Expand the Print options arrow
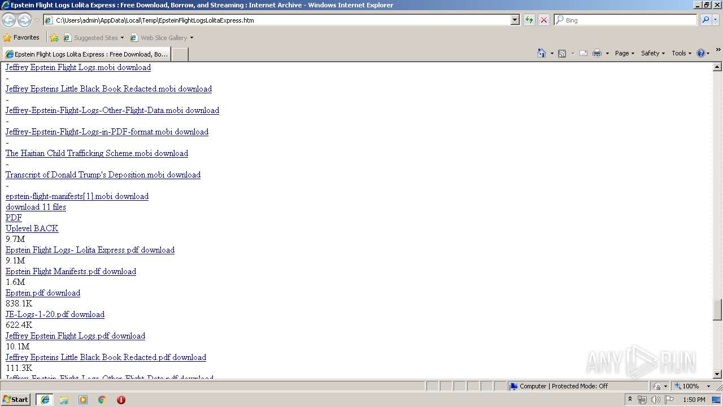This screenshot has height=407, width=723. coord(607,53)
